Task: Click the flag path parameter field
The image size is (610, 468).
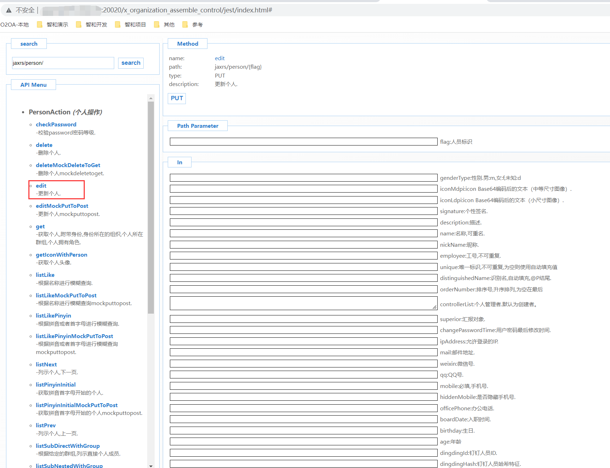Action: [303, 142]
